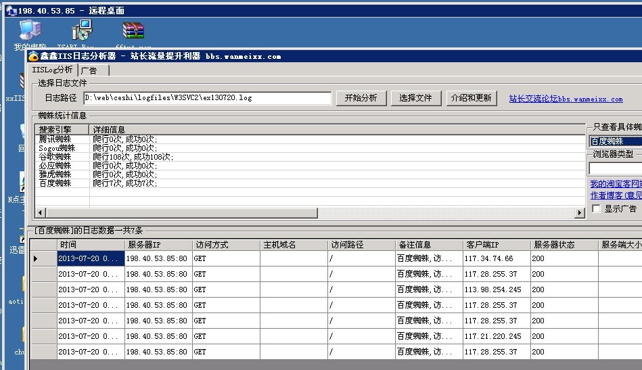Viewport: 642px width, 370px height.
Task: Click the 爬行7次,成功7次 detail text
Action: pos(125,183)
